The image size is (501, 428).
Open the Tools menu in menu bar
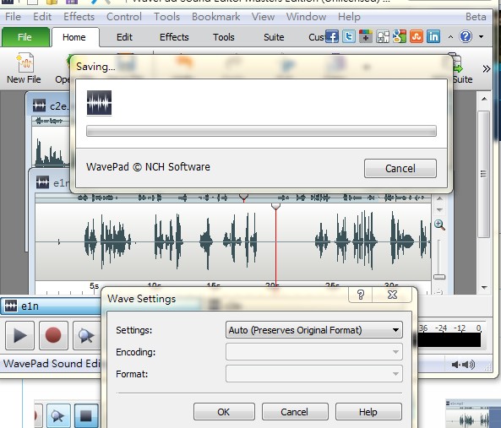166,17
